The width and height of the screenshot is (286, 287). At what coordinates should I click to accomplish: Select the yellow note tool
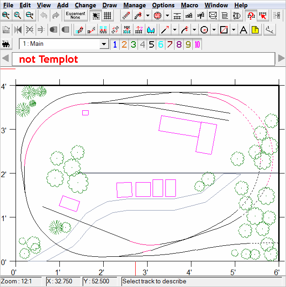[x=255, y=30]
